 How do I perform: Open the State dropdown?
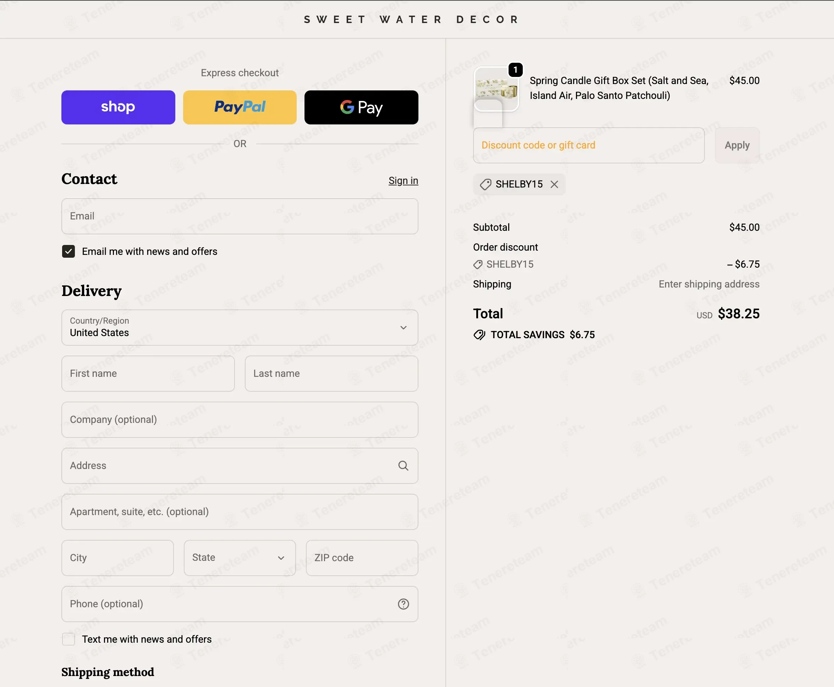click(x=240, y=558)
